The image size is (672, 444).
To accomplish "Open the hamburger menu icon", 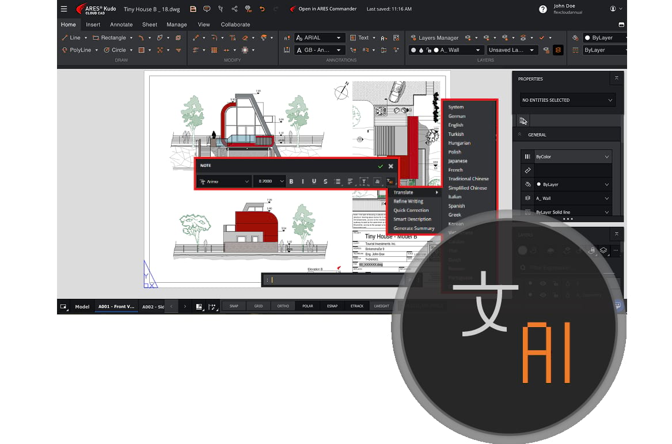I will pyautogui.click(x=64, y=9).
